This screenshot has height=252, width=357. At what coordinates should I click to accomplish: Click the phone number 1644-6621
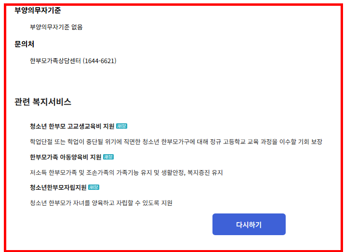[100, 61]
